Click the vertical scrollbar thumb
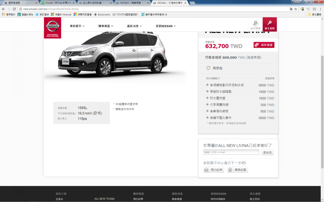Screen dimensions: 324x202 pos(322,112)
